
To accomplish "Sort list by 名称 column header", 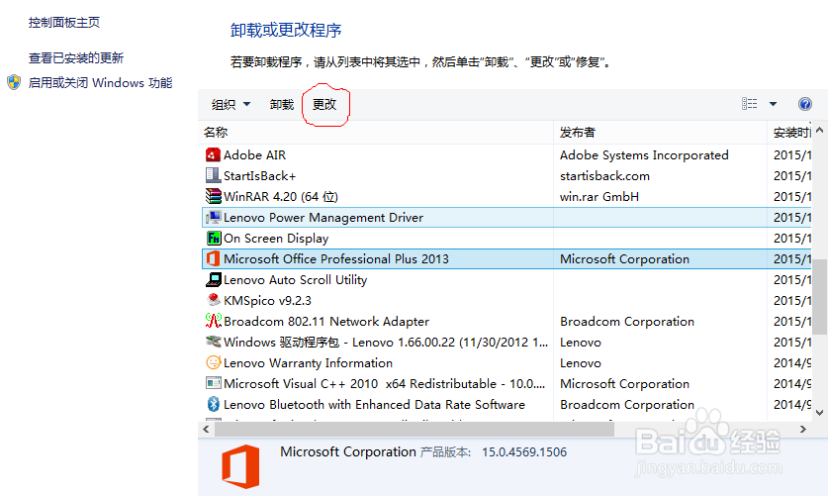I will pyautogui.click(x=216, y=133).
